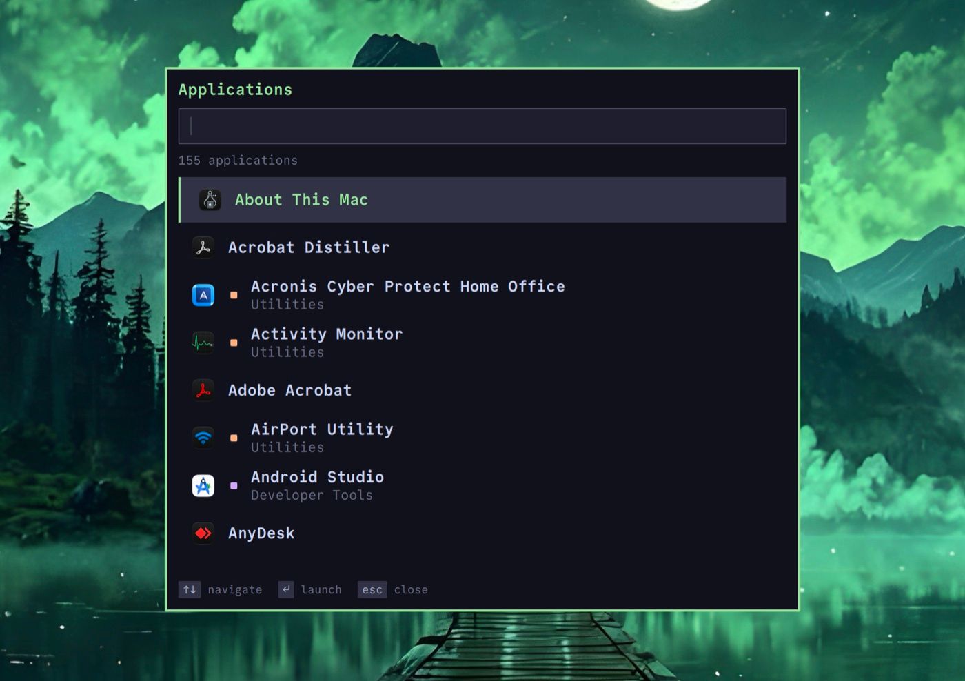This screenshot has width=965, height=681.
Task: Click the Developer Tools category label
Action: click(312, 496)
